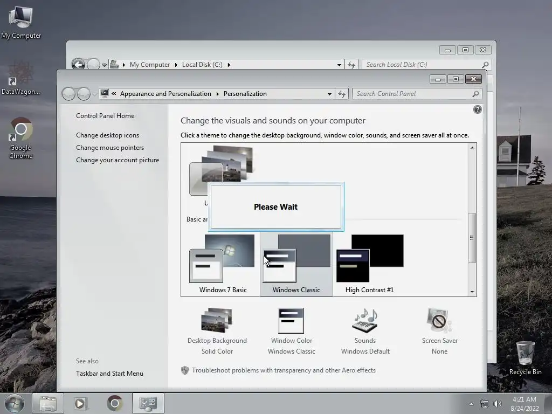Open Windows Explorer from the taskbar

tap(48, 403)
